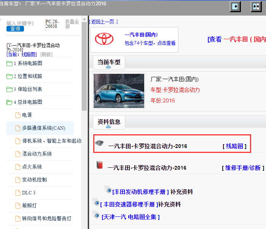Click document icon beside 停机系统
The image size is (266, 229).
coord(18,141)
